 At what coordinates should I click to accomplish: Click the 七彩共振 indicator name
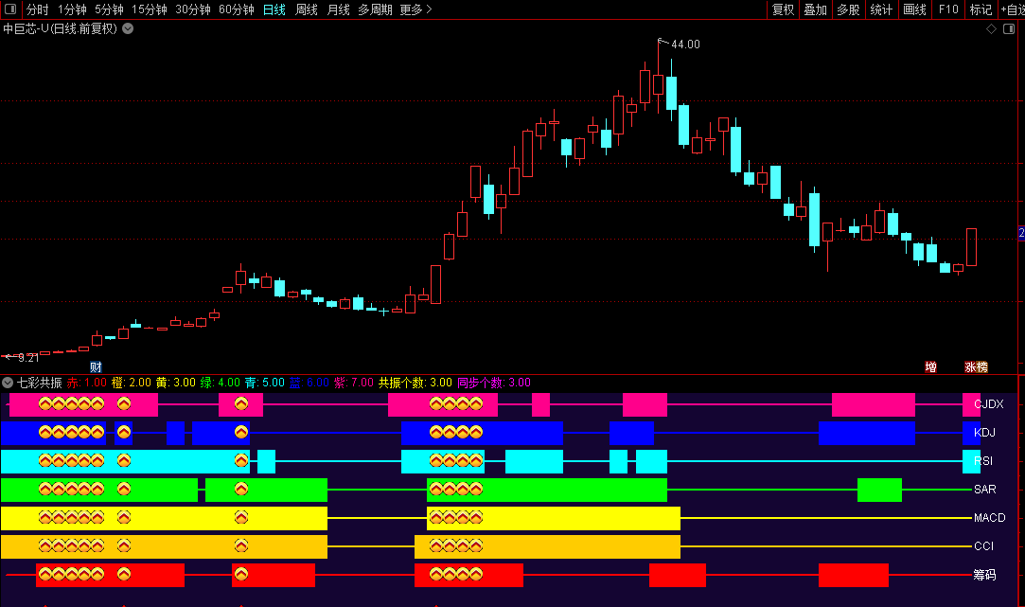point(39,383)
